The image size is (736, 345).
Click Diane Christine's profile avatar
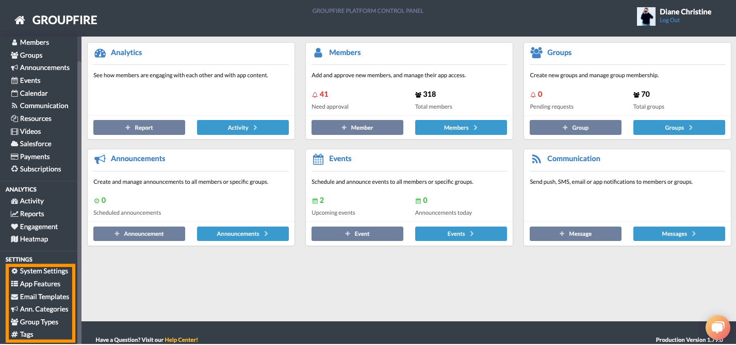coord(646,16)
